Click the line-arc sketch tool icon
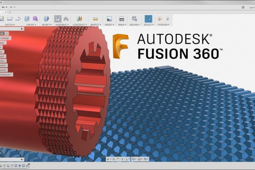255x170 pixels. 18,19
